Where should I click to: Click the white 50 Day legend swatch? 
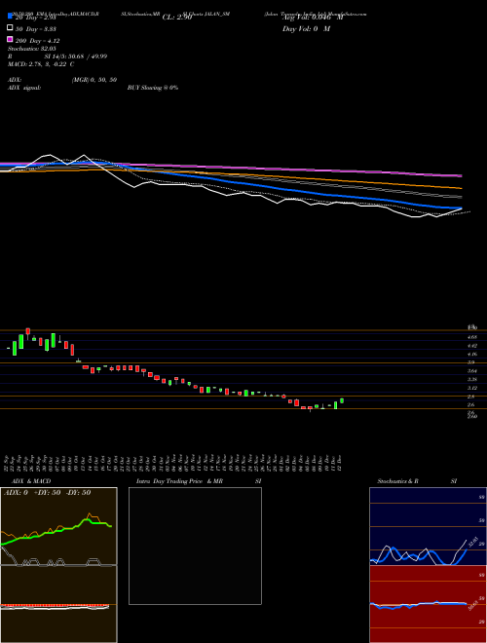[x=11, y=28]
